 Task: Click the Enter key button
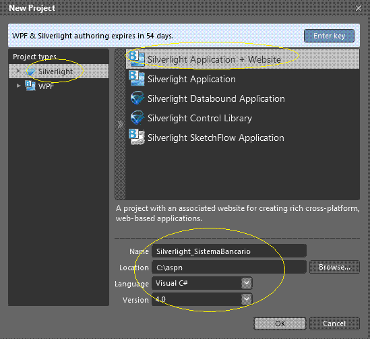(329, 36)
